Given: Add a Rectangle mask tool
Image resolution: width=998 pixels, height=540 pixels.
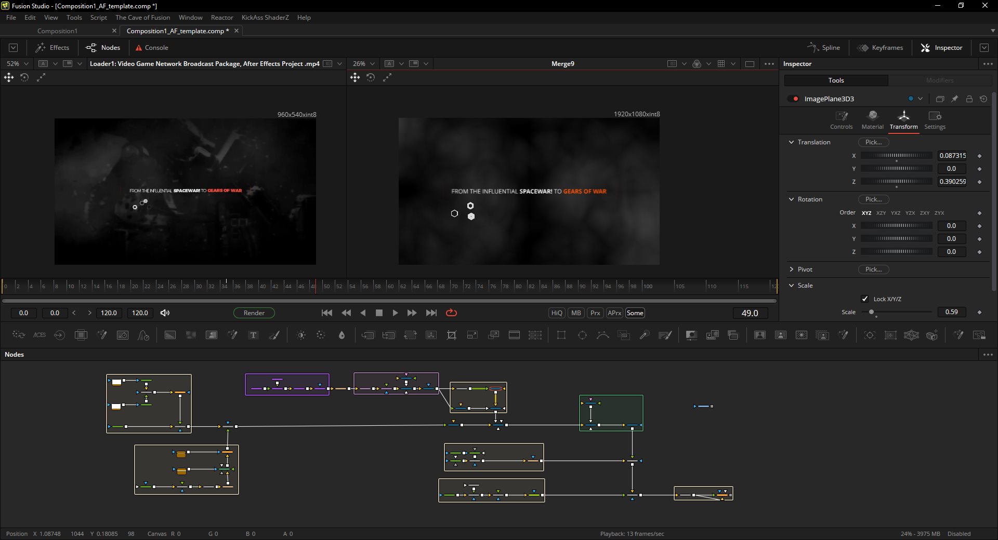Looking at the screenshot, I should [x=561, y=335].
